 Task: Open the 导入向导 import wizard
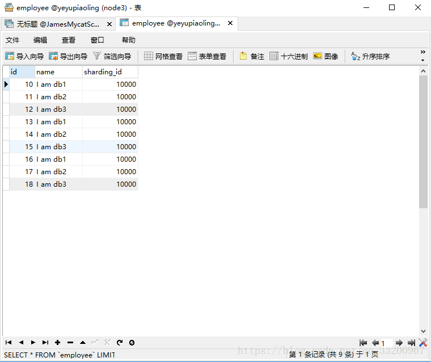tap(24, 56)
